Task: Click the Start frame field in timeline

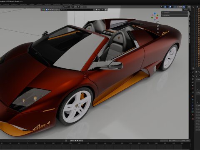Action: pos(176,140)
